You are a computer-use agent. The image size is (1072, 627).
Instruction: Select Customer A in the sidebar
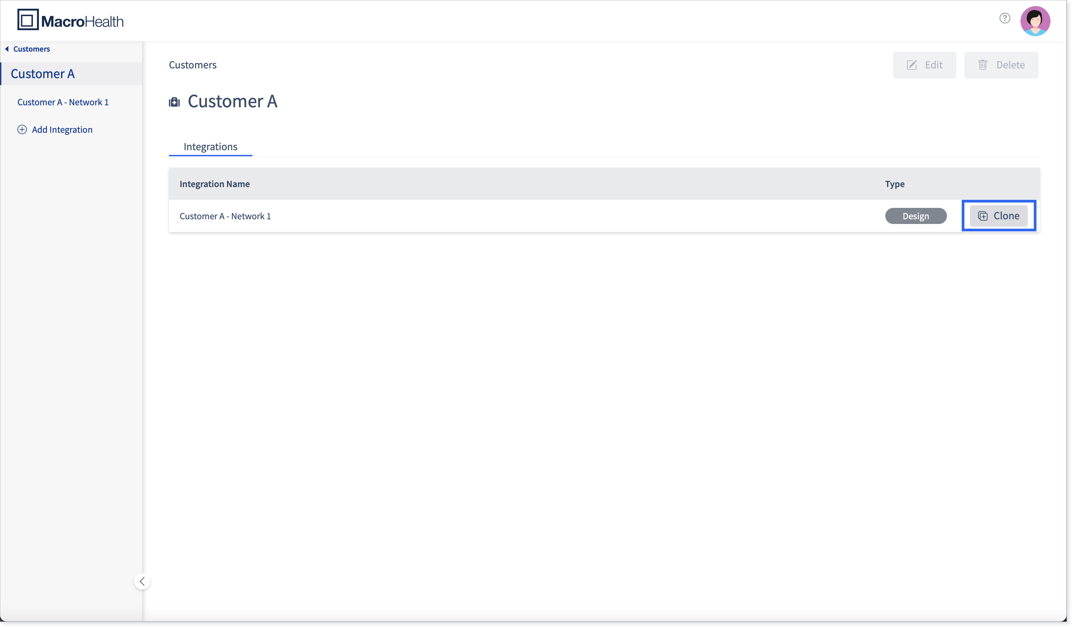[71, 73]
